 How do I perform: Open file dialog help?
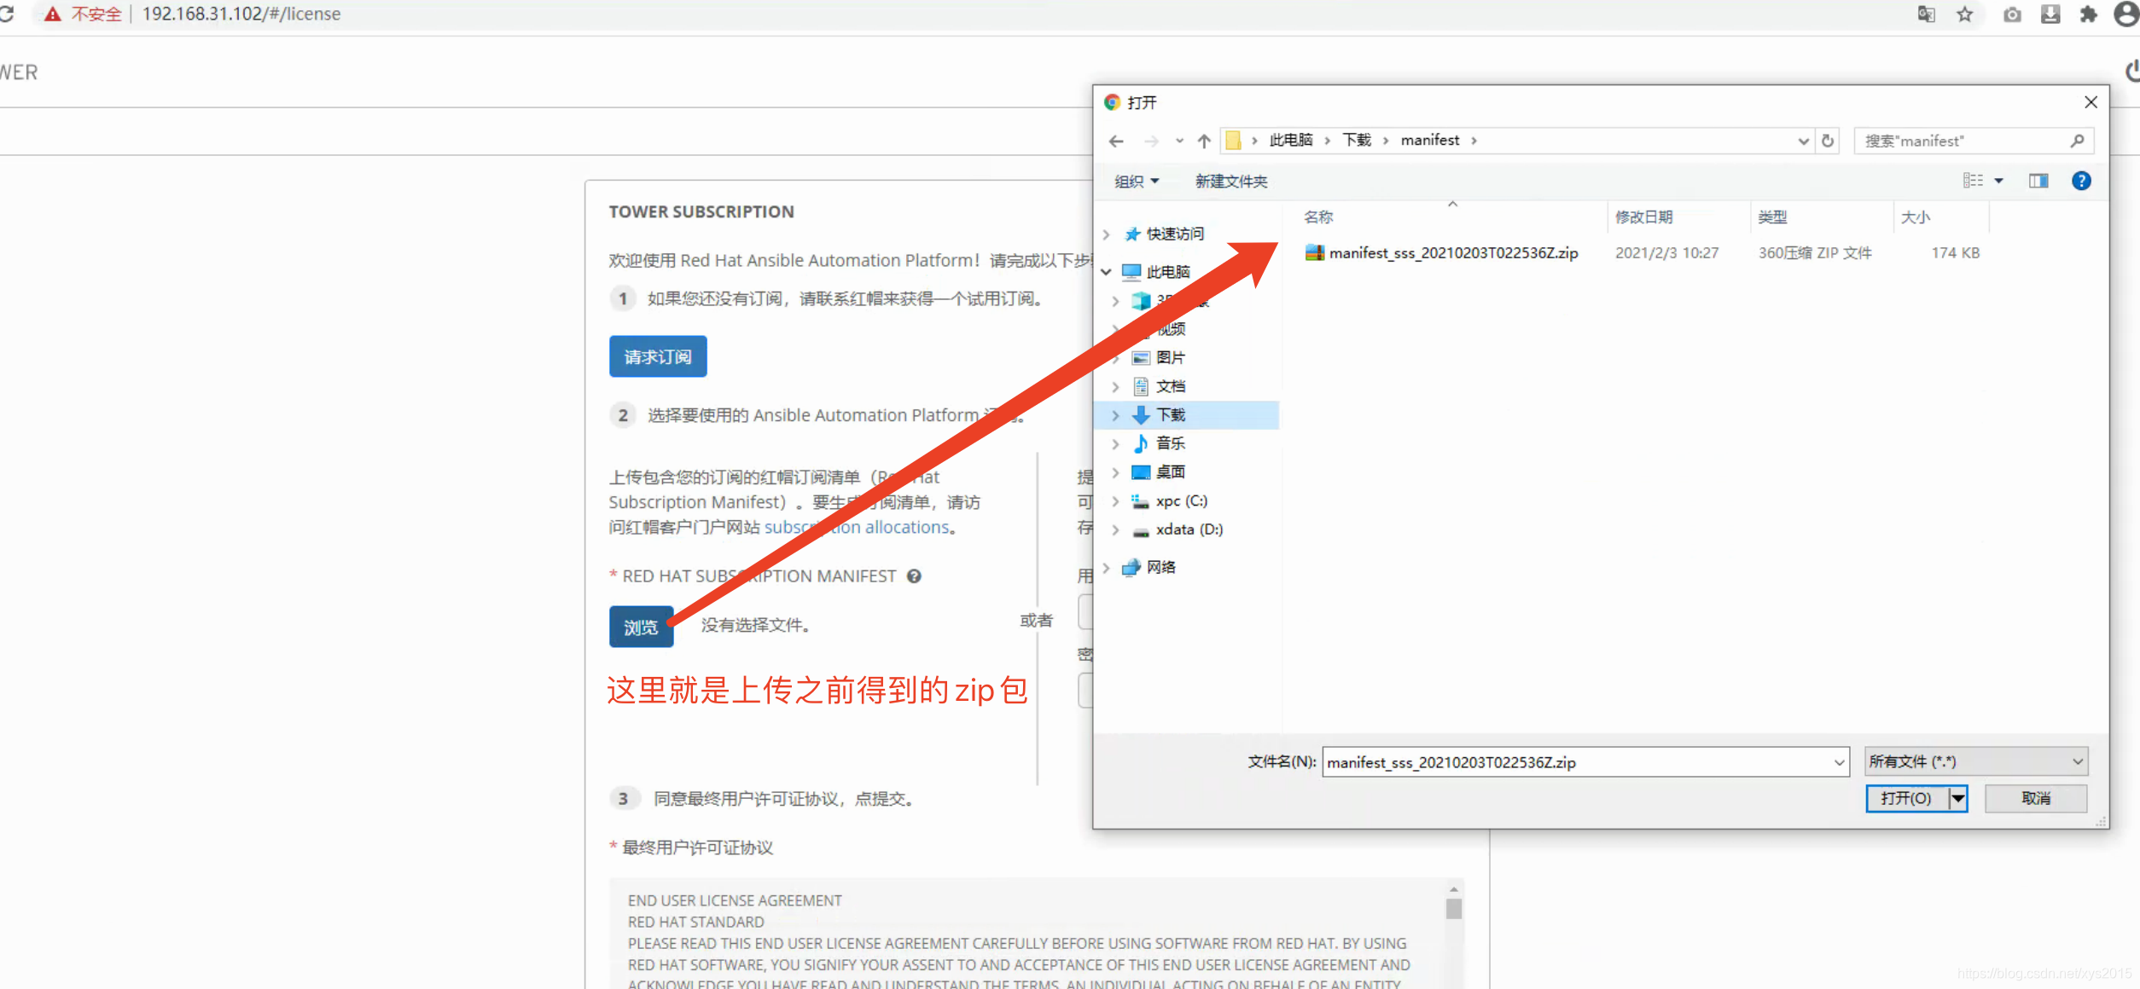tap(2081, 181)
